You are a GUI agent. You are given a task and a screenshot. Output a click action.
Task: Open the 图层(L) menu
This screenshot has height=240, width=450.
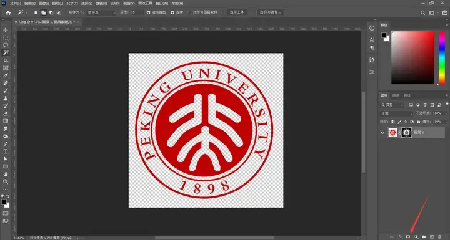coord(57,4)
